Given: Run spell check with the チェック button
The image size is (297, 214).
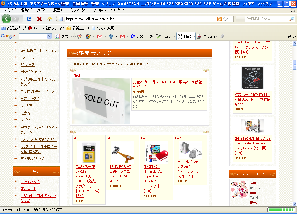Looking at the screenshot, I should tap(164, 36).
